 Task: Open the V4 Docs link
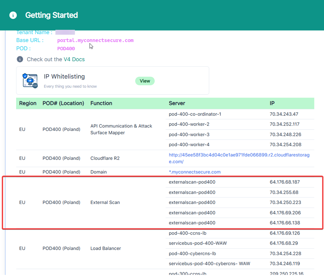(x=74, y=59)
